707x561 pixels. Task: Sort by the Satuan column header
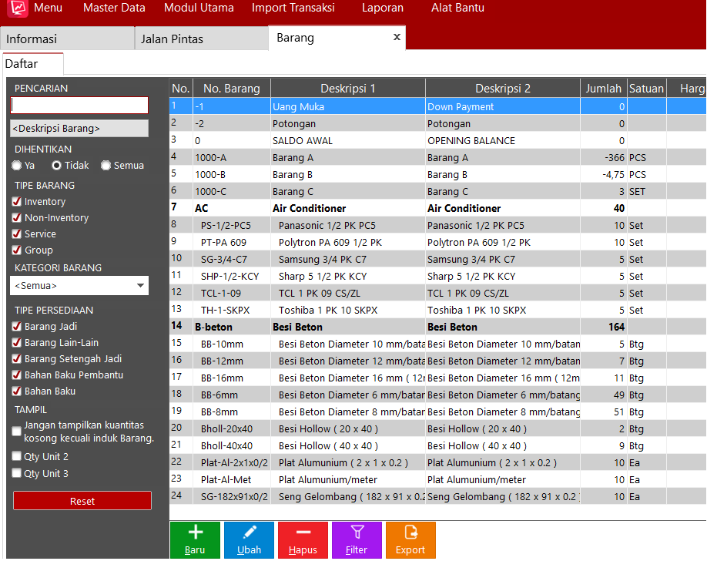pos(647,89)
